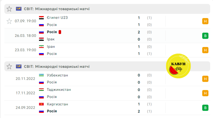
Task: Click the Kavun City watermelon logo
Action: click(x=178, y=66)
